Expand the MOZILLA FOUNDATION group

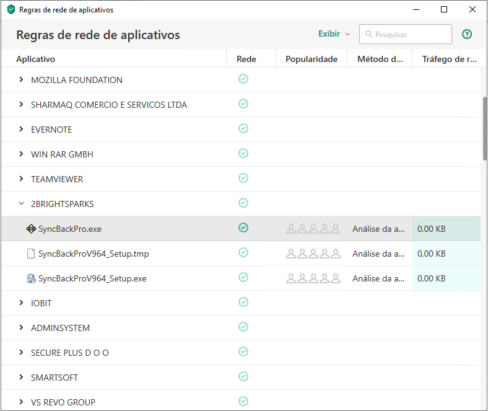coord(21,79)
